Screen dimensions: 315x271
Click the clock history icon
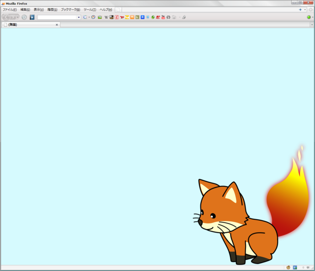click(x=24, y=17)
